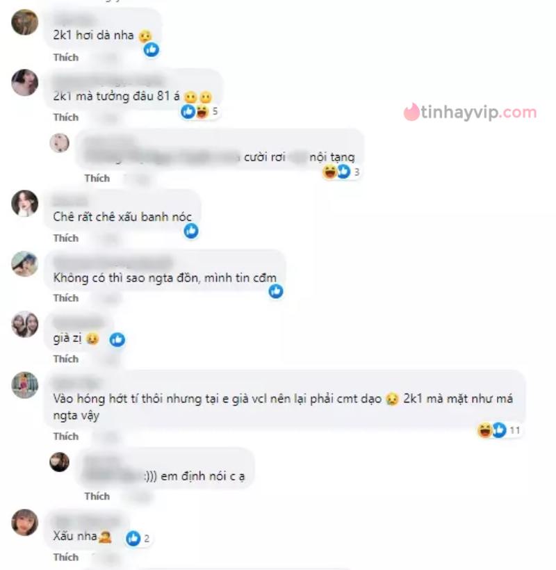Open avatar of "Chê rất chê xấu banh nóc" commenter
The height and width of the screenshot is (570, 556).
25,203
